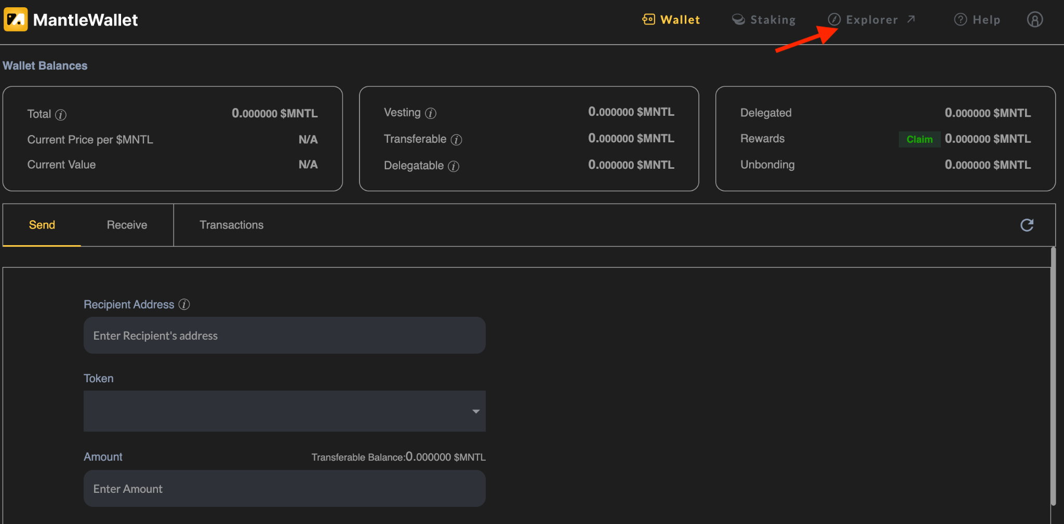The image size is (1064, 524).
Task: Switch to the Transactions tab
Action: [231, 225]
